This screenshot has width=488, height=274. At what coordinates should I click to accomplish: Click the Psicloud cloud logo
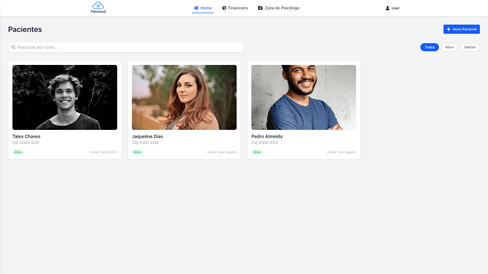(98, 6)
